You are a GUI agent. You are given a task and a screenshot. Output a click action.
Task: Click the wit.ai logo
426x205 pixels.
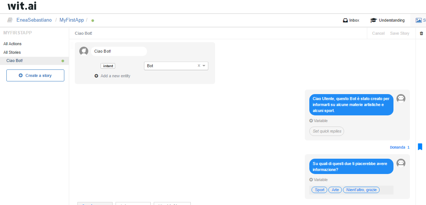(x=22, y=6)
